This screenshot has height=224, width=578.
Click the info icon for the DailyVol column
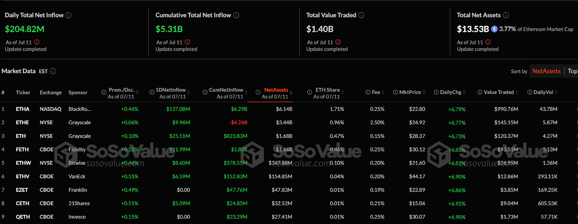(530, 92)
